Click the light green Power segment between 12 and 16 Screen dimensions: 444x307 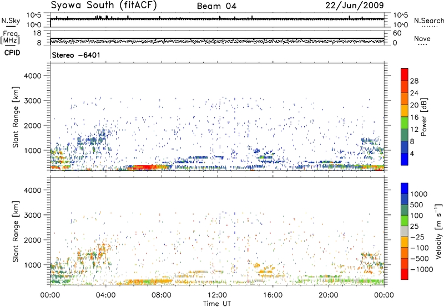405,123
